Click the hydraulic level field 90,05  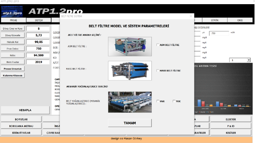[38, 42]
